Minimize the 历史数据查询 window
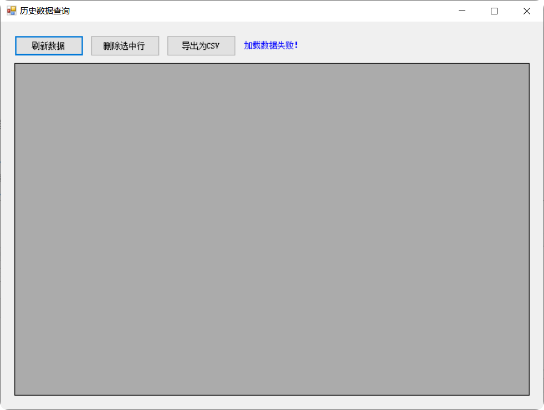544x410 pixels. (462, 11)
